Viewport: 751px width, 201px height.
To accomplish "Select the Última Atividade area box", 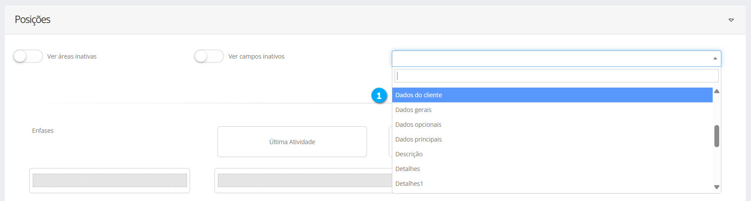I will pos(292,142).
